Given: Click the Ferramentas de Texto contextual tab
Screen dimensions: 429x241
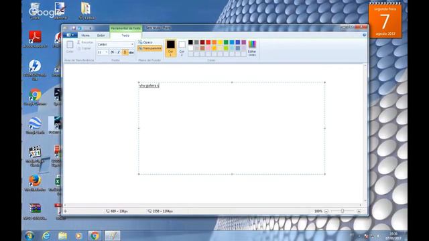Looking at the screenshot, I should [x=125, y=28].
